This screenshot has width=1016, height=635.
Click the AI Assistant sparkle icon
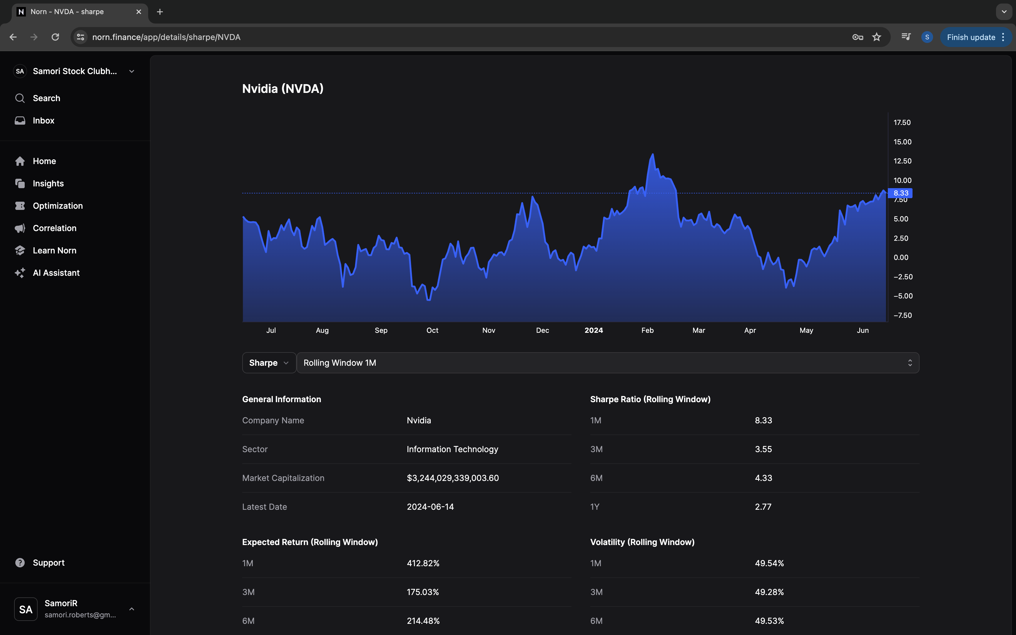tap(20, 273)
